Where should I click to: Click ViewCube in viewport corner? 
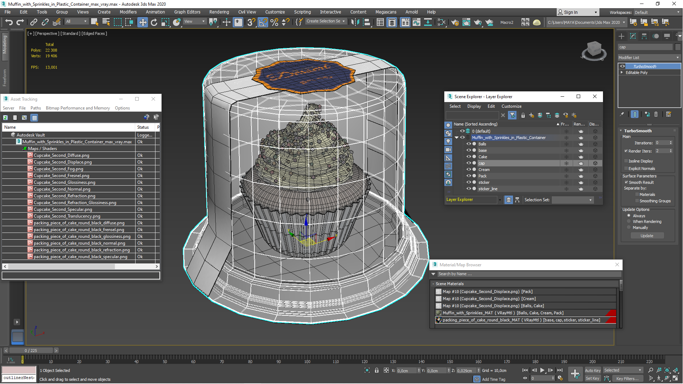pos(594,50)
